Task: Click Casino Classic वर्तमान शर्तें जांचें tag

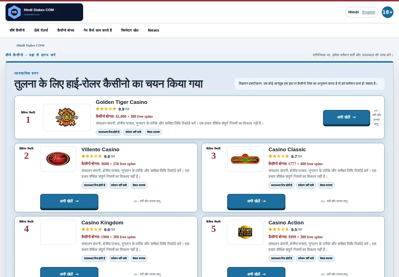Action: pos(306,185)
